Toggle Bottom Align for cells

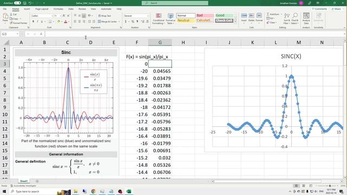click(x=84, y=16)
